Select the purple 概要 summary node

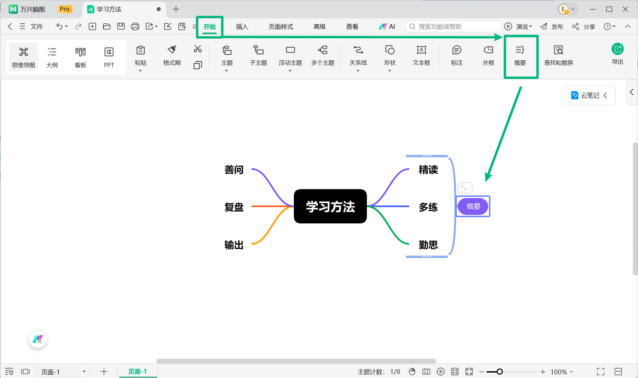pyautogui.click(x=473, y=206)
